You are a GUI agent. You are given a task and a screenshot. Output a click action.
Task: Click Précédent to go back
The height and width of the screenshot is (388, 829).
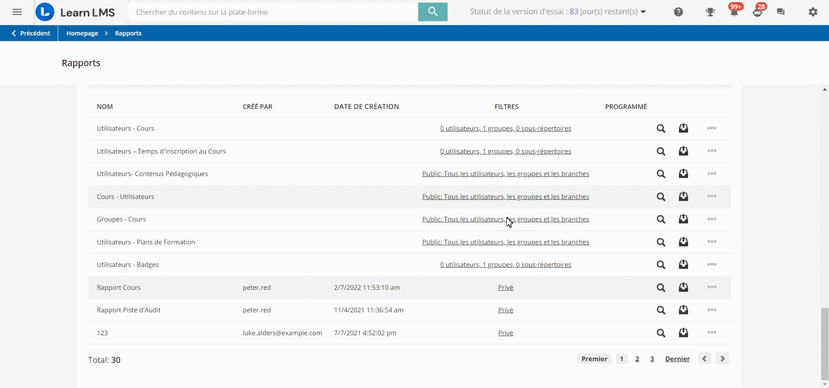click(x=31, y=33)
